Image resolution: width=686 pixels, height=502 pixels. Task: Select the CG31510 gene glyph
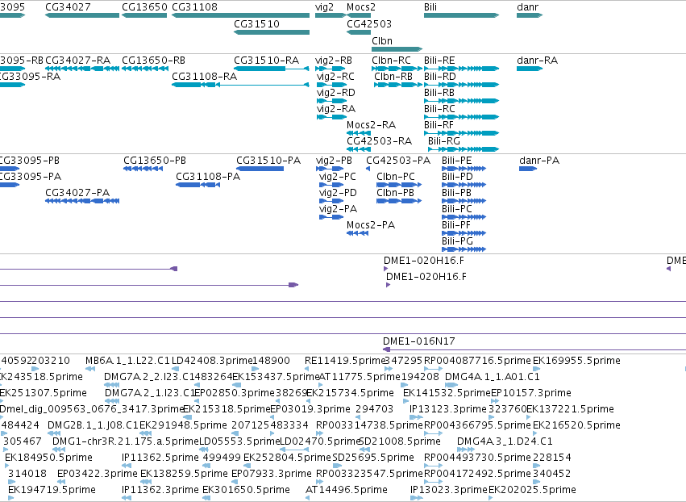coord(272,32)
